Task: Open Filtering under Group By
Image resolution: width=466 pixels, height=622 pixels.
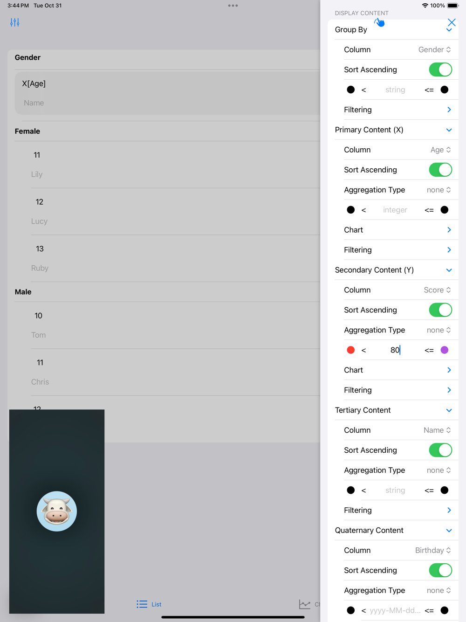Action: tap(397, 110)
